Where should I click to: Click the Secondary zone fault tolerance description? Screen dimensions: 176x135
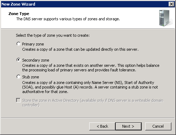(x=91, y=68)
